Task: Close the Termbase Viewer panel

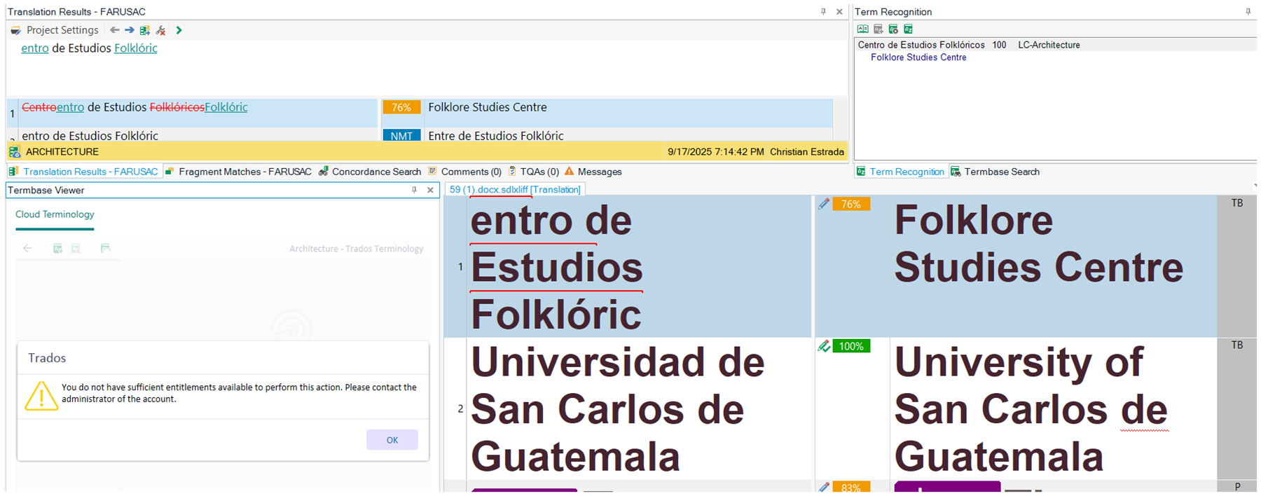Action: coord(430,190)
